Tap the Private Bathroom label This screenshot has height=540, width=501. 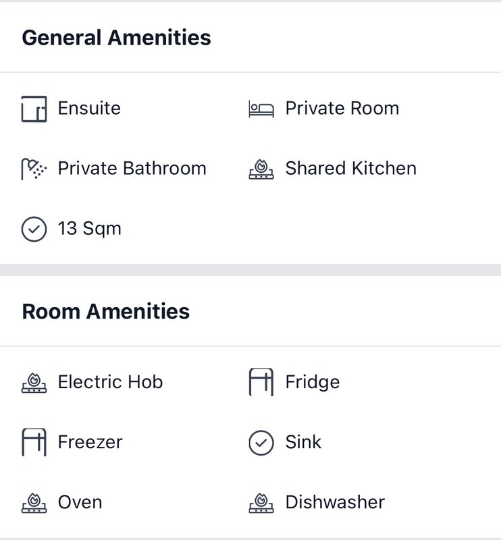pyautogui.click(x=132, y=168)
